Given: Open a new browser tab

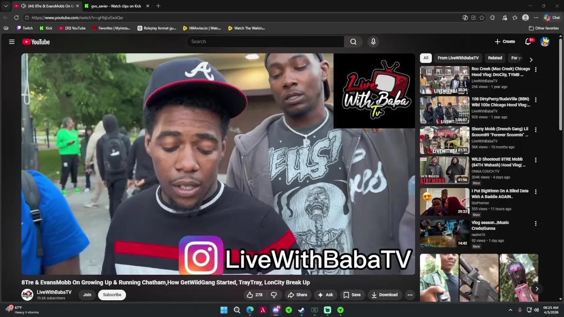Looking at the screenshot, I should (x=158, y=6).
